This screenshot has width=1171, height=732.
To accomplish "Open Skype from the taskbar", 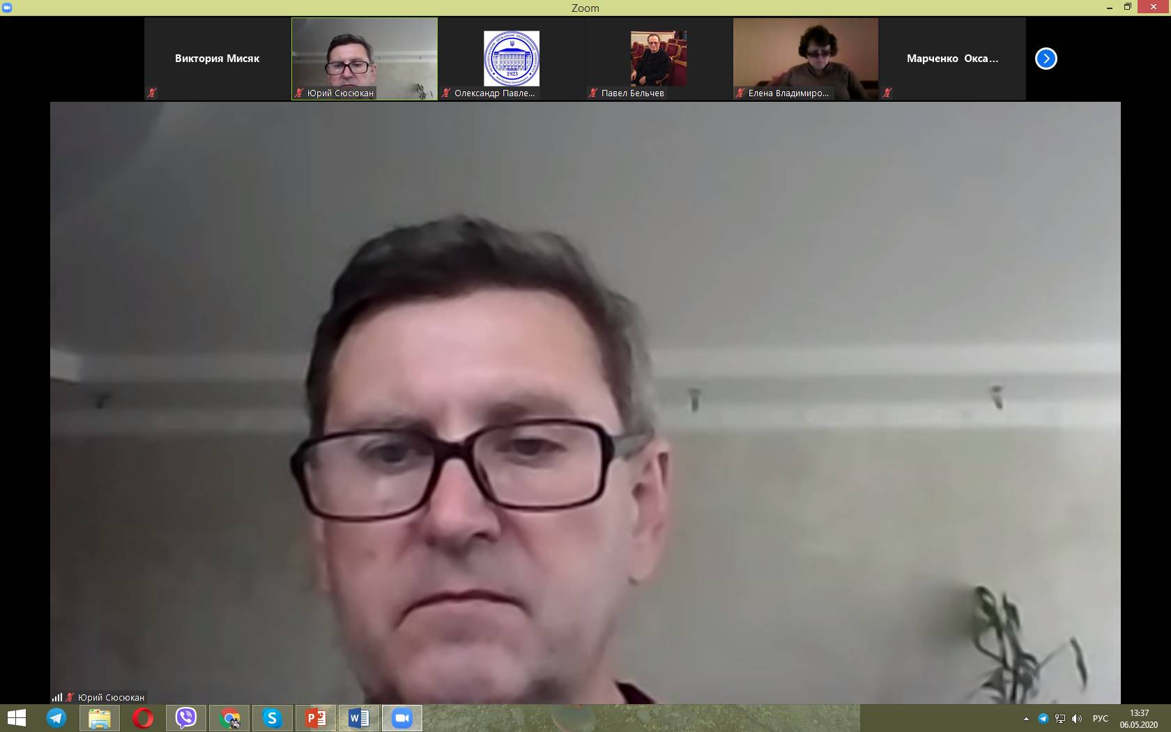I will (x=273, y=718).
